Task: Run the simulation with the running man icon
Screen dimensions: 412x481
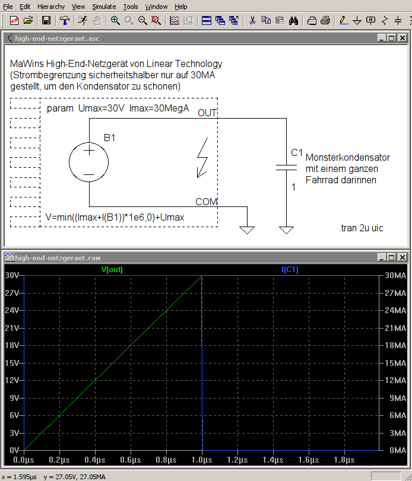Action: click(x=83, y=21)
